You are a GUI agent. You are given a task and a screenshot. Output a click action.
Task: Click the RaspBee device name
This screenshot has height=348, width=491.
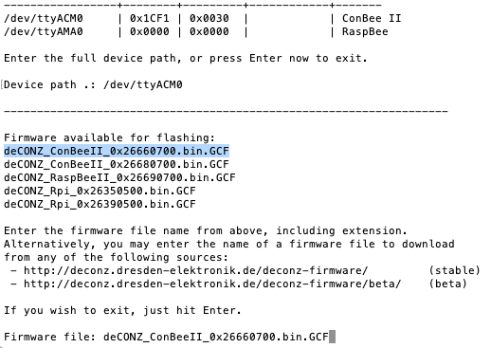tap(365, 31)
